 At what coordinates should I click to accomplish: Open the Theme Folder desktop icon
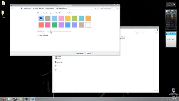coord(3,14)
